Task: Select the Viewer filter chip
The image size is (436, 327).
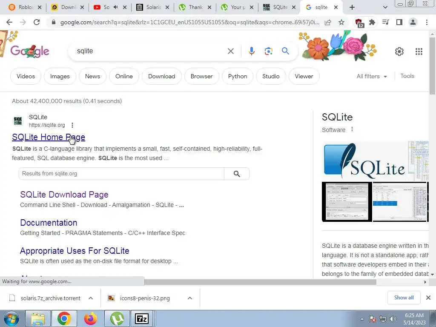Action: (304, 76)
